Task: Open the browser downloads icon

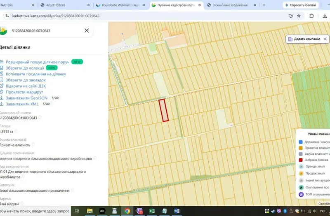Action: [x=325, y=16]
